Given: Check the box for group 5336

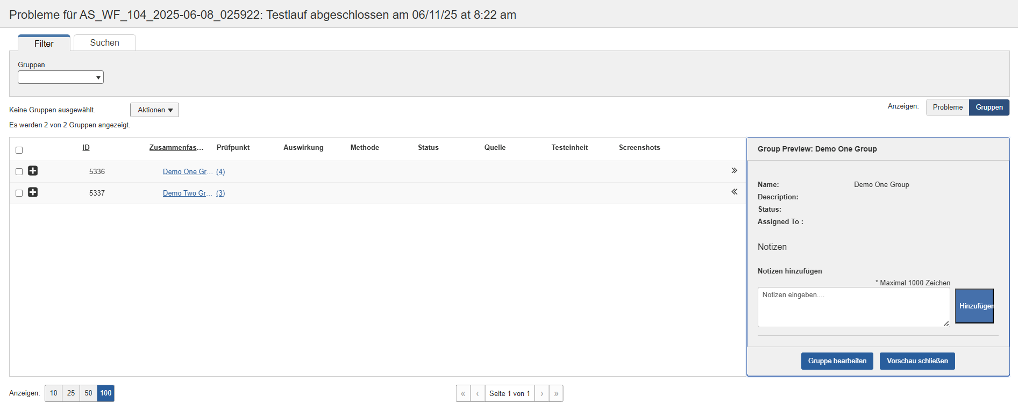Looking at the screenshot, I should click(x=19, y=171).
